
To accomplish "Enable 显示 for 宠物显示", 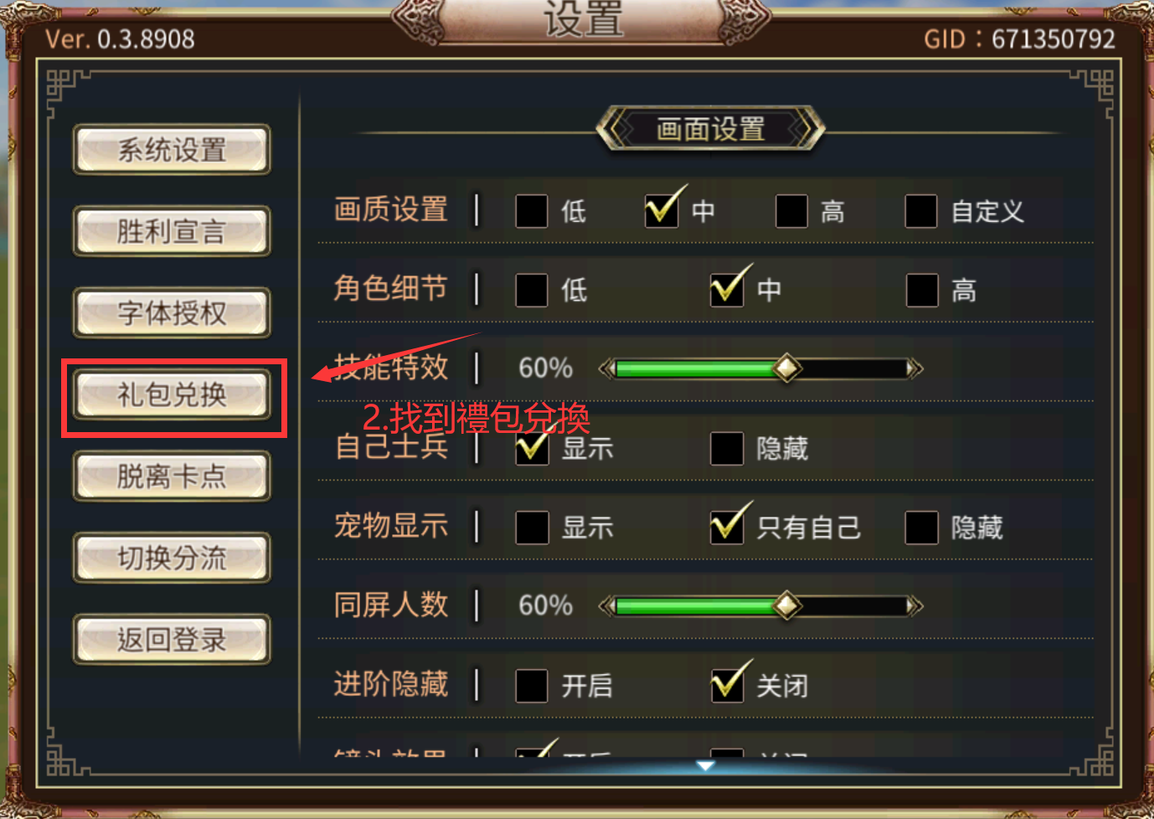I will click(532, 528).
